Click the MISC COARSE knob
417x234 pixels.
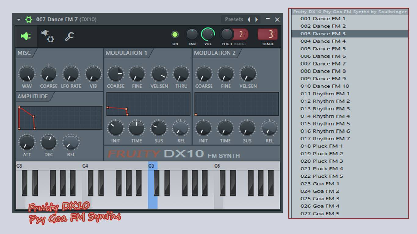coord(49,74)
